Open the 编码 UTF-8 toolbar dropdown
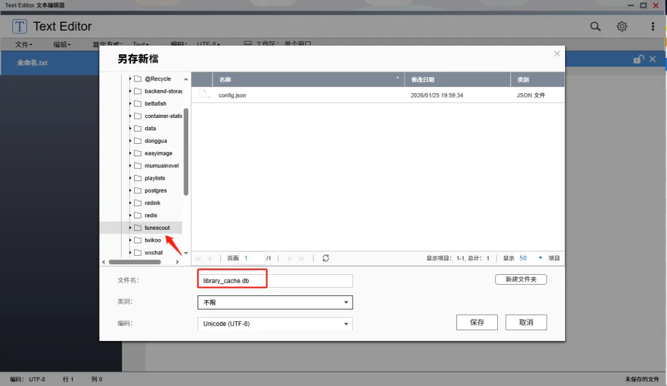Viewport: 667px width, 386px height. [209, 44]
